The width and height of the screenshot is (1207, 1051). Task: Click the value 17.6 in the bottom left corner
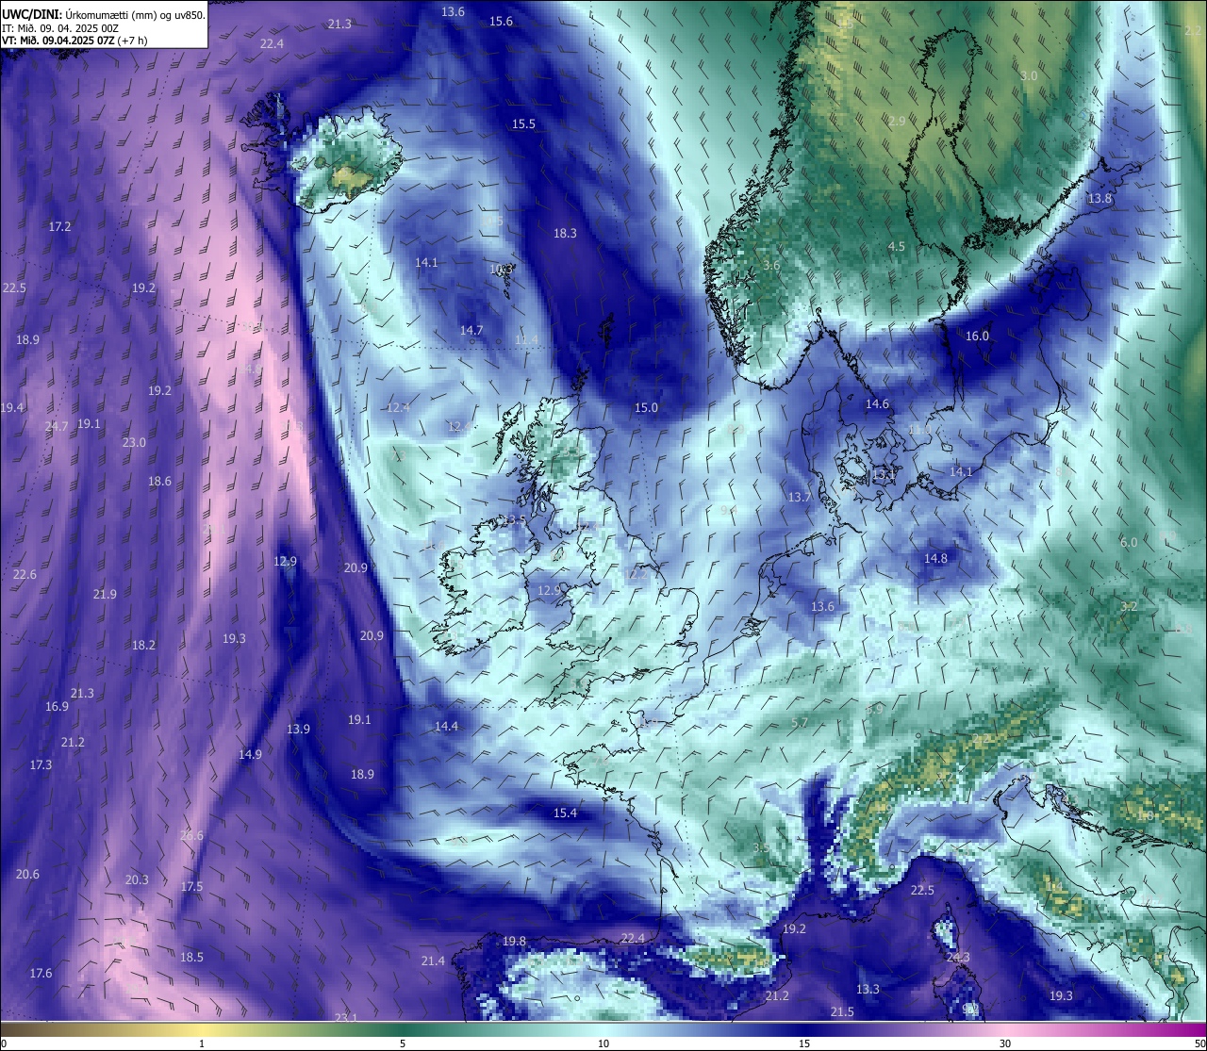[x=41, y=973]
